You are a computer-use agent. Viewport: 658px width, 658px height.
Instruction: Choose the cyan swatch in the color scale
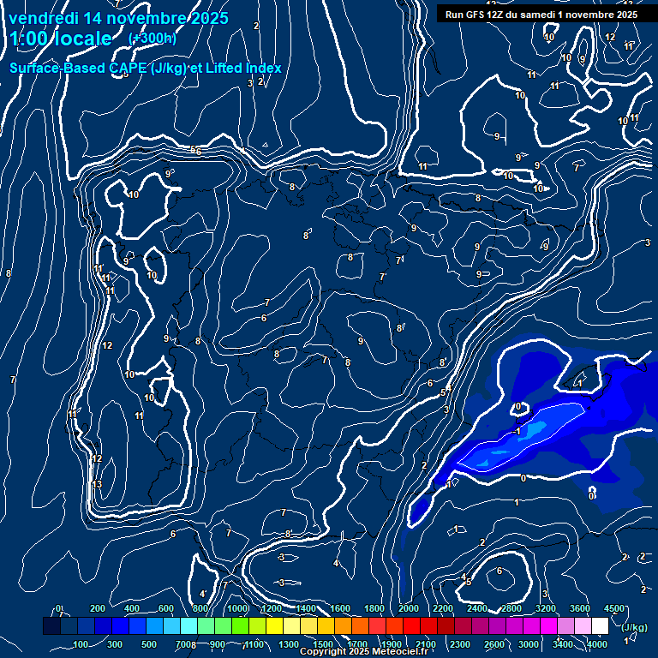click(x=188, y=625)
